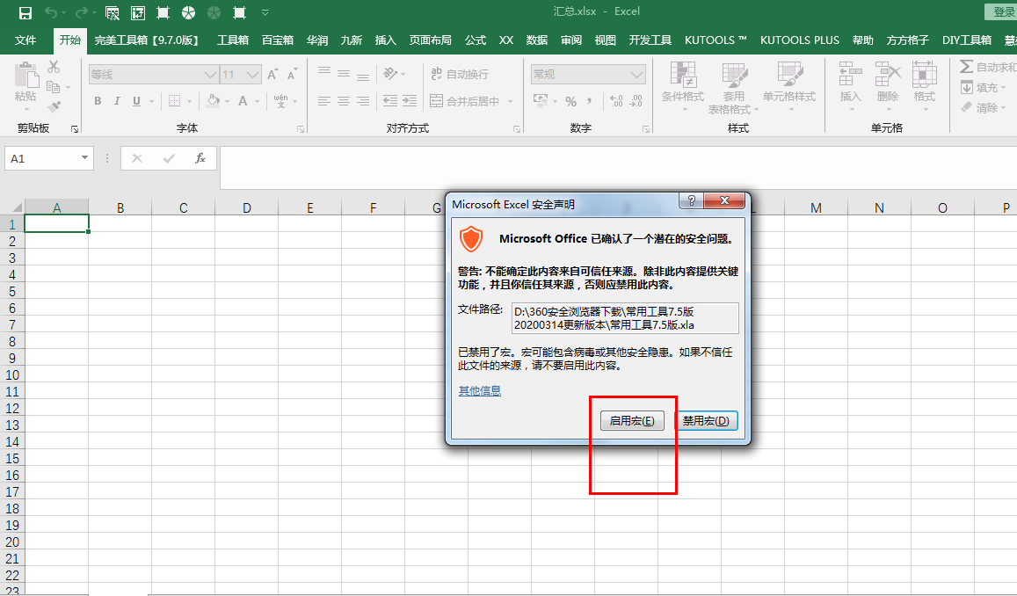This screenshot has width=1017, height=596.
Task: Switch to the Developer (开发工具) tab
Action: 650,40
